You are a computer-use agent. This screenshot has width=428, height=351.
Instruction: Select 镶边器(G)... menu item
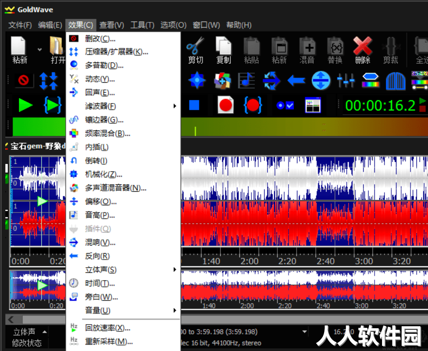click(123, 119)
